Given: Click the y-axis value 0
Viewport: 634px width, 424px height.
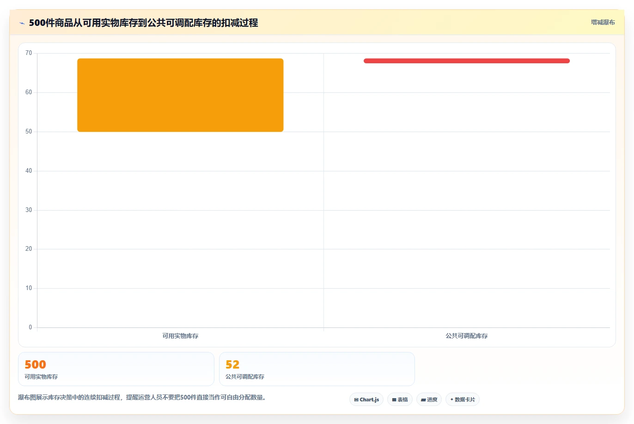Looking at the screenshot, I should coord(30,327).
